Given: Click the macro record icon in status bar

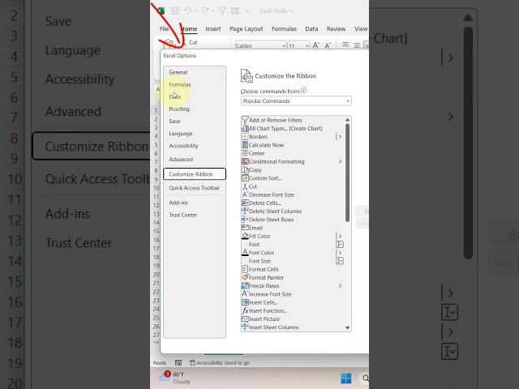Looking at the screenshot, I should [178, 363].
